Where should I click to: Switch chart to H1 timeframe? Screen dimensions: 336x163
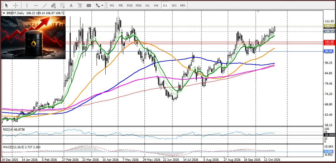tap(147, 5)
